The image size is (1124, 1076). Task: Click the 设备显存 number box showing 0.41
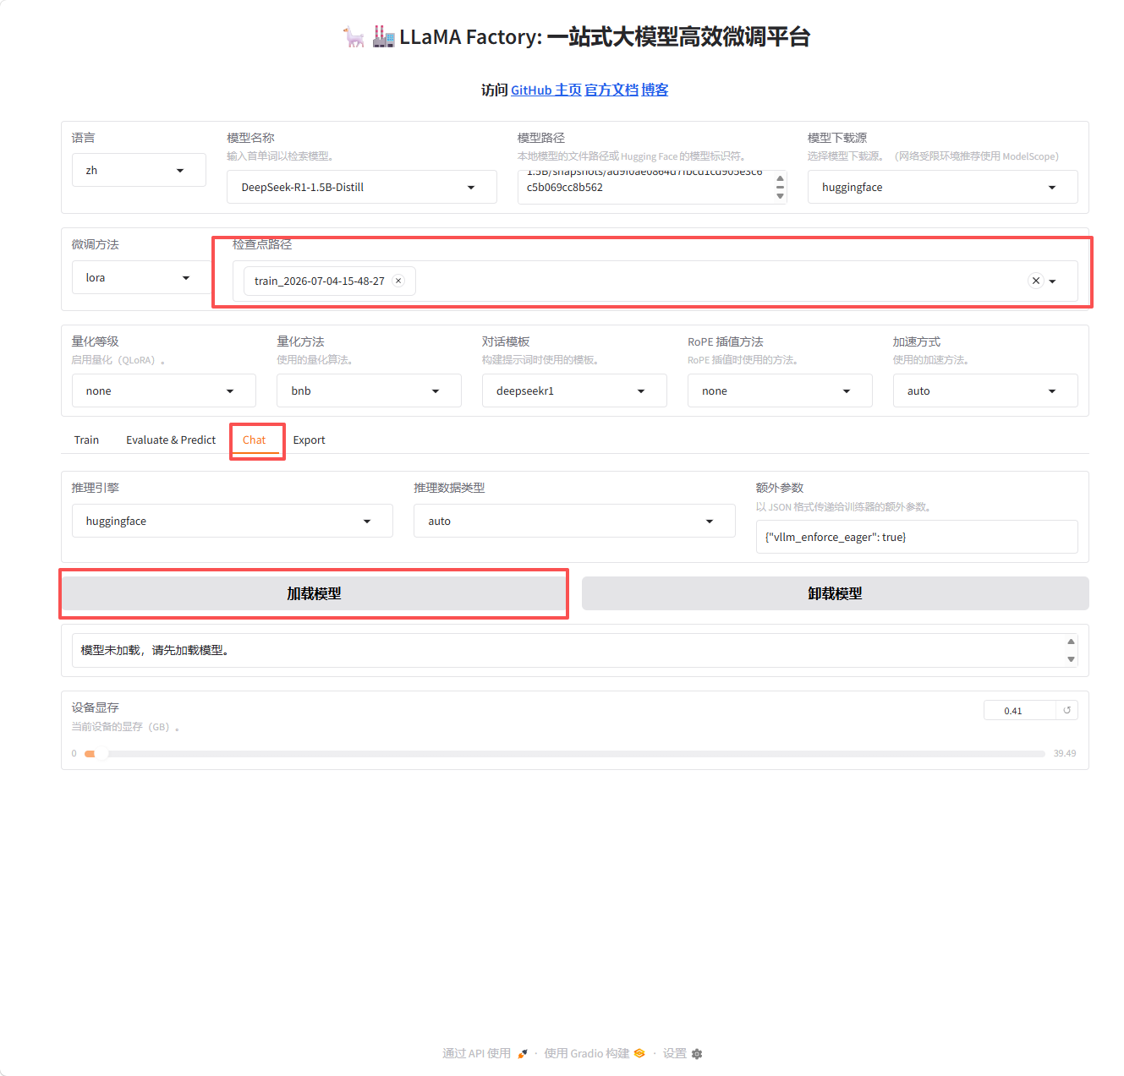(1019, 710)
